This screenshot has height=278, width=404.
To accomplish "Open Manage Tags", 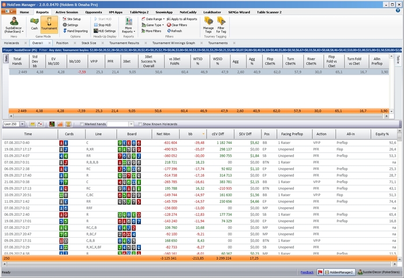I will [208, 25].
